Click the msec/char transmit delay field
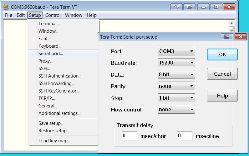The width and height of the screenshot is (249, 156). pos(129,136)
